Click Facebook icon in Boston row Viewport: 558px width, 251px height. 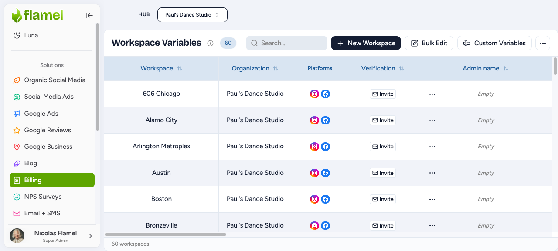[325, 199]
